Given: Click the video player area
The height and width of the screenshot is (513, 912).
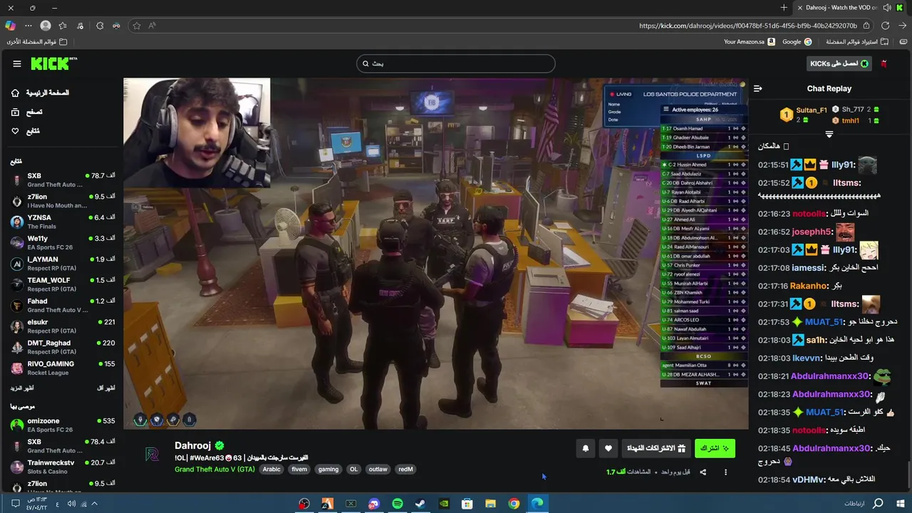Looking at the screenshot, I should point(435,254).
